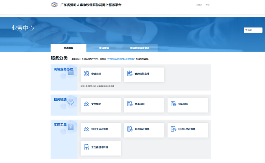Viewport: 265px width, 163px height.
Task: Click the 知识问答 icon
Action: [173, 104]
